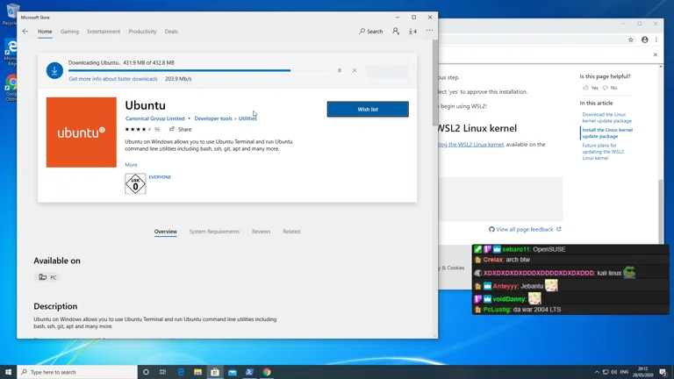Jump to Install the Linux kernel update package

[x=607, y=133]
